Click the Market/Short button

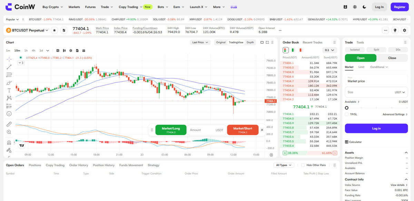243,130
